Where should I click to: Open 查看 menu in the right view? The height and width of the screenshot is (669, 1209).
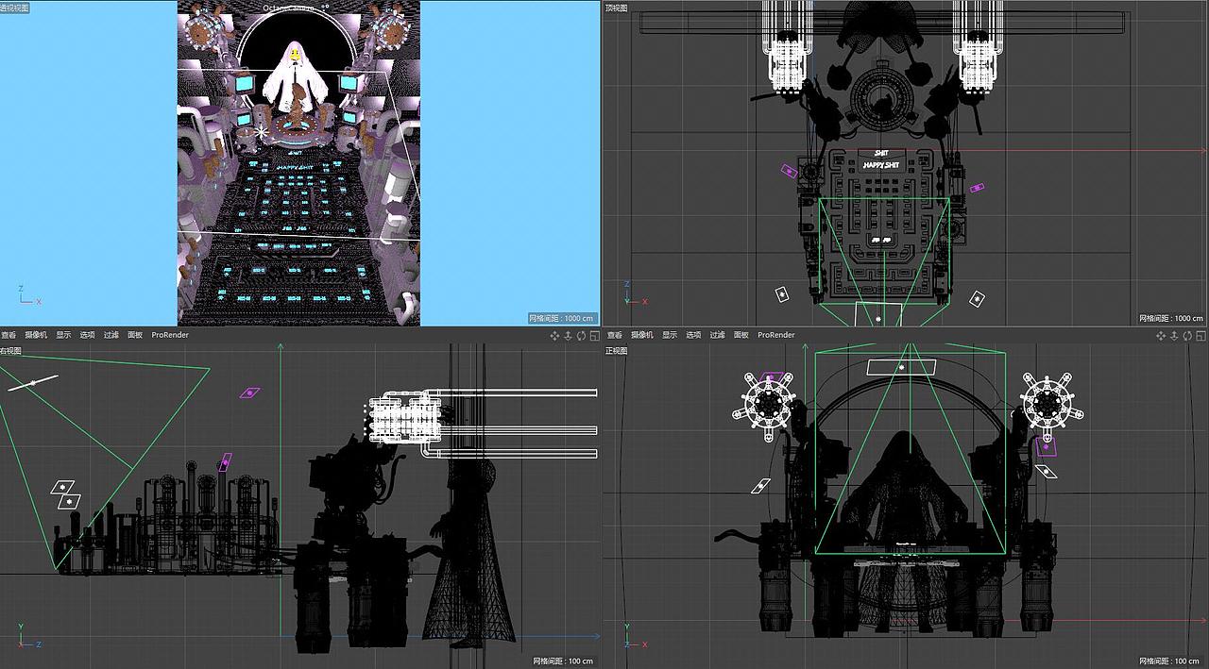(x=9, y=335)
